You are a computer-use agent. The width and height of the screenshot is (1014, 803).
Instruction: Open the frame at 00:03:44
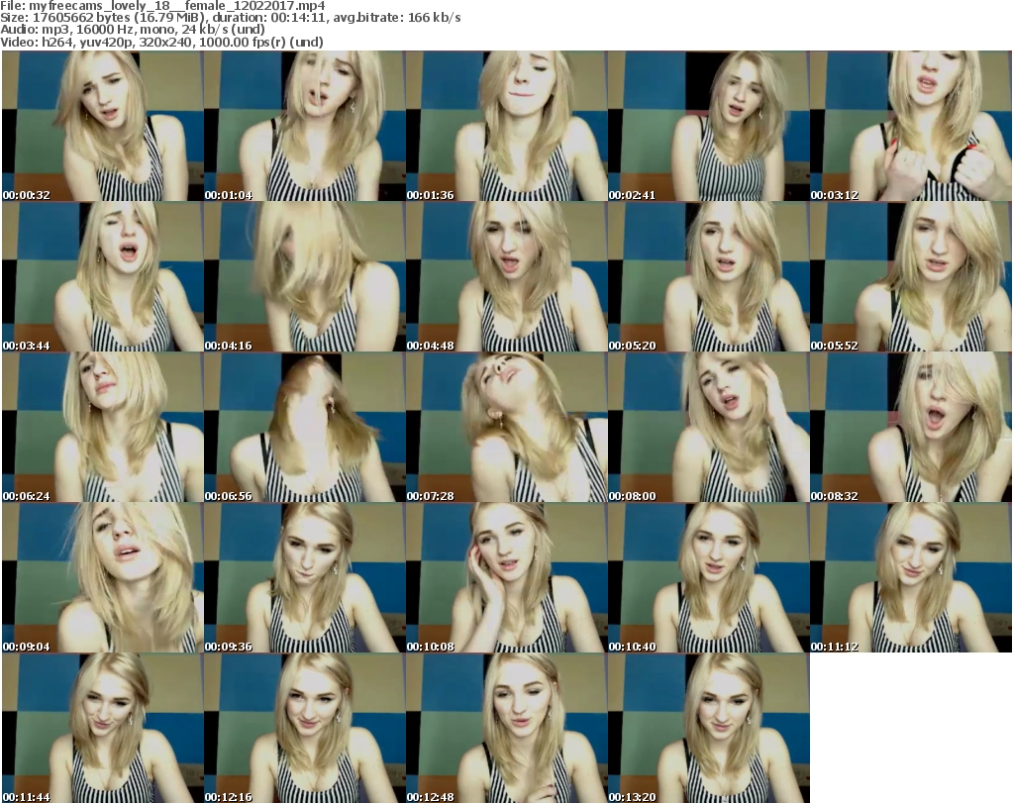[x=102, y=276]
